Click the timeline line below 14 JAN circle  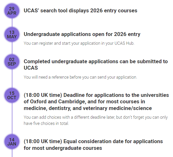[12, 153]
